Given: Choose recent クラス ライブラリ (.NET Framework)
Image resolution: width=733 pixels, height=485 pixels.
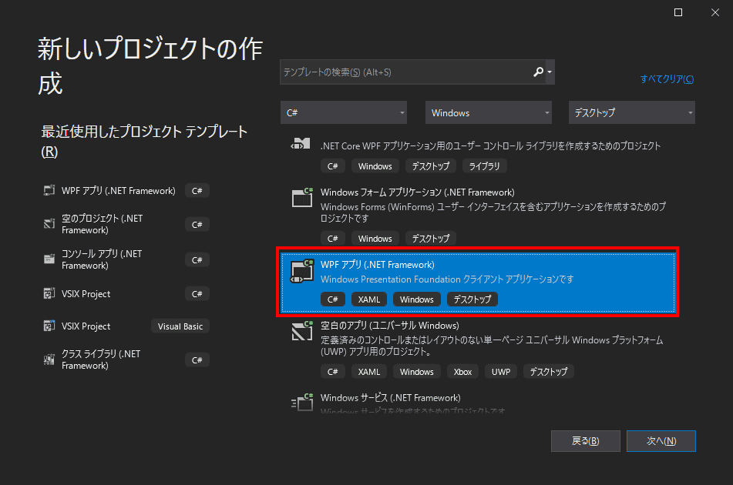Looking at the screenshot, I should pyautogui.click(x=126, y=360).
